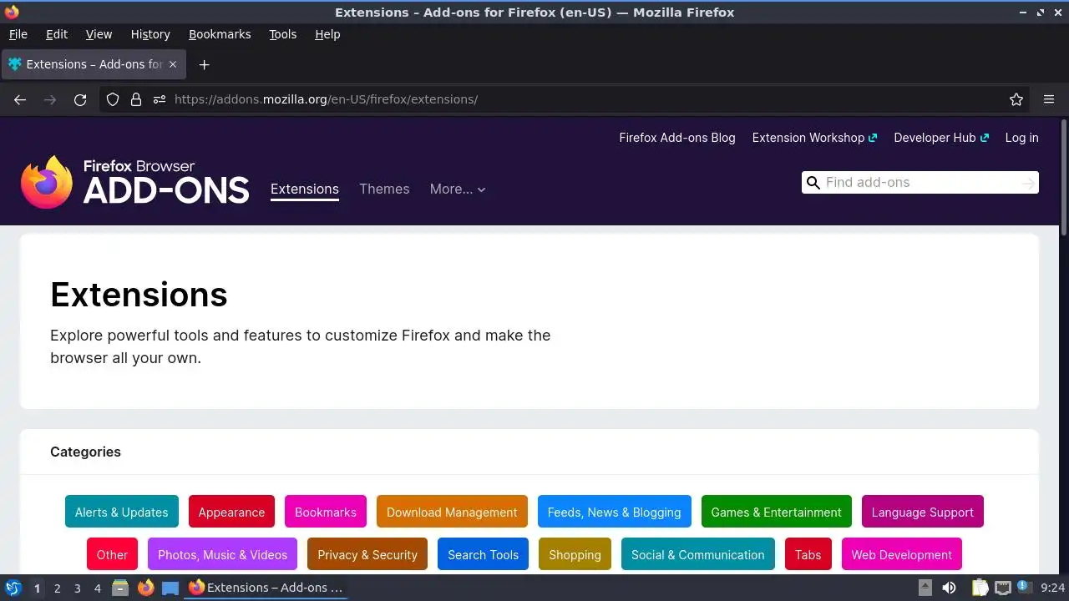Expand the More… dropdown in site navigation
This screenshot has height=601, width=1069.
click(458, 189)
